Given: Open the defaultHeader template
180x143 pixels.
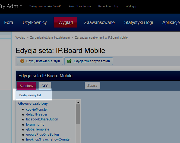Looking at the screenshot, I should [37, 114].
